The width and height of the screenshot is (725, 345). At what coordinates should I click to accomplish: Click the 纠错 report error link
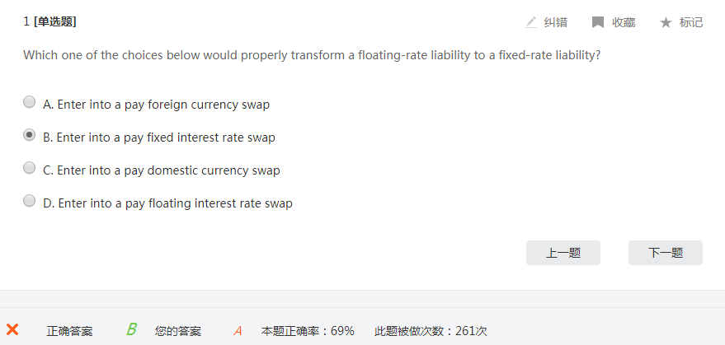(556, 22)
